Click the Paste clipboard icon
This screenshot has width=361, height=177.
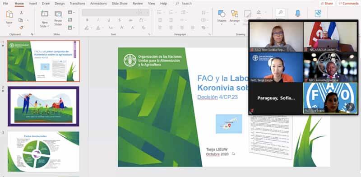pyautogui.click(x=9, y=14)
